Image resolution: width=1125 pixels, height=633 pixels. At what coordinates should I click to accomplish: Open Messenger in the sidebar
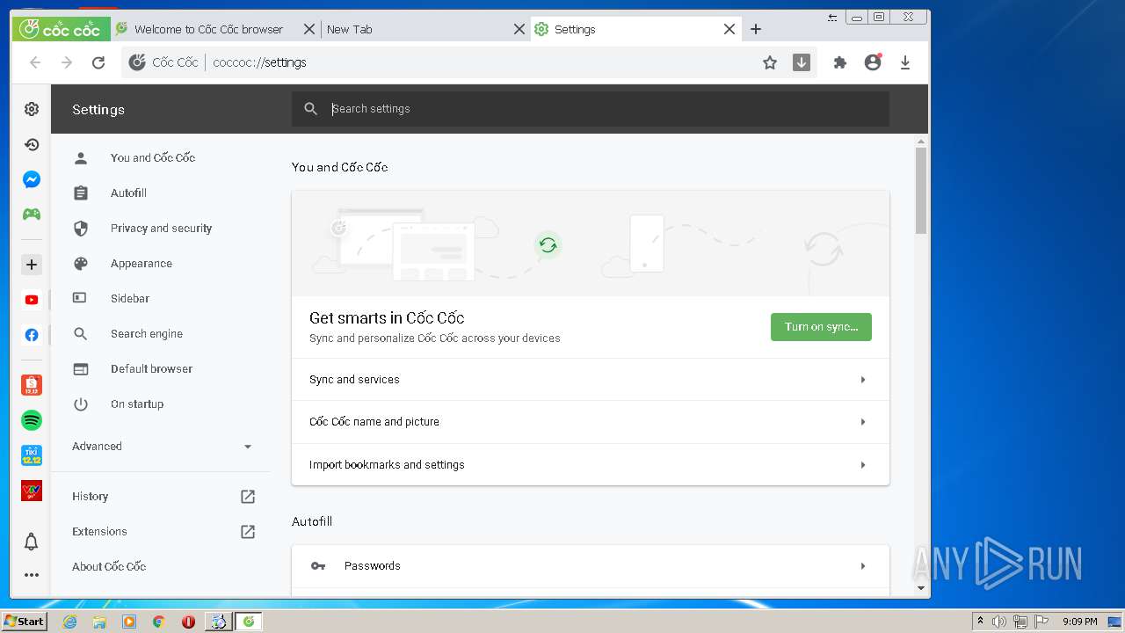pyautogui.click(x=32, y=179)
